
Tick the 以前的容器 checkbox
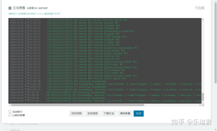[10, 115]
